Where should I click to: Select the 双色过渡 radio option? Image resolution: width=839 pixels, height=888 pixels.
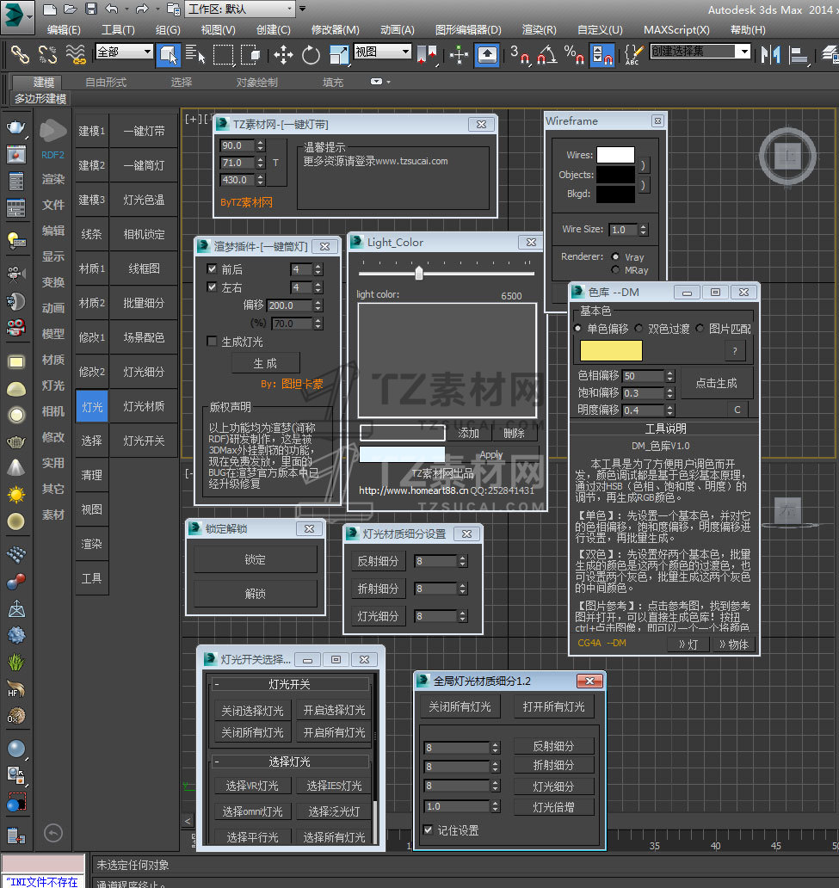(639, 329)
